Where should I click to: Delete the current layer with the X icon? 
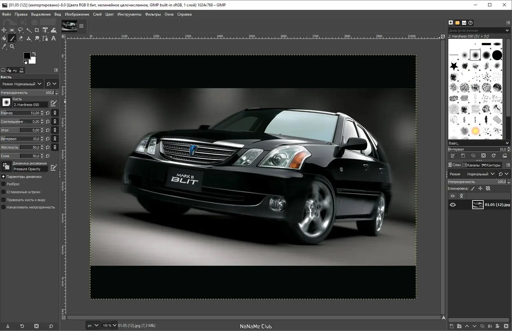506,326
